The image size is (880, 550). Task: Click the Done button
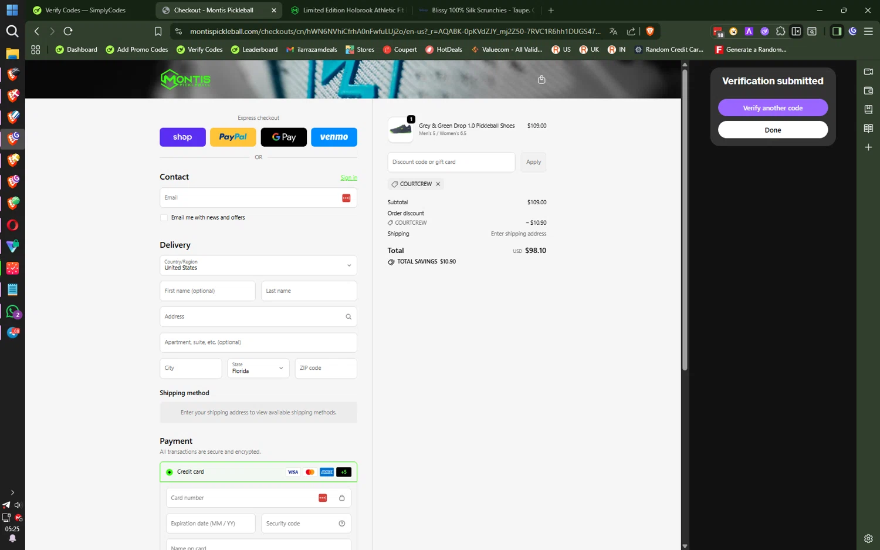point(773,130)
